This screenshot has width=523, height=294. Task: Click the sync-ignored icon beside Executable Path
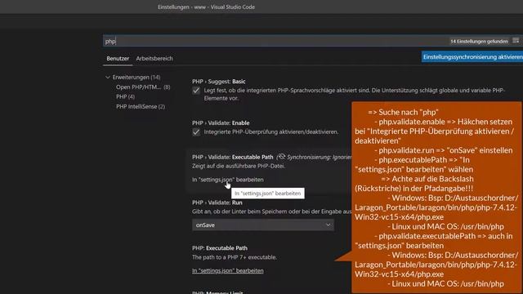point(281,157)
